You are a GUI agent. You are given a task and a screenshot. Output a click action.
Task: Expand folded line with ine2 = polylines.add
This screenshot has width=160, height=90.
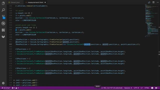(x=14, y=83)
